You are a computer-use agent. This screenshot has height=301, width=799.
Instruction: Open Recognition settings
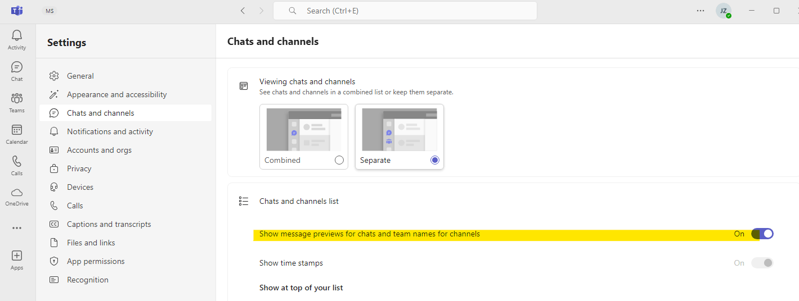[125, 280]
